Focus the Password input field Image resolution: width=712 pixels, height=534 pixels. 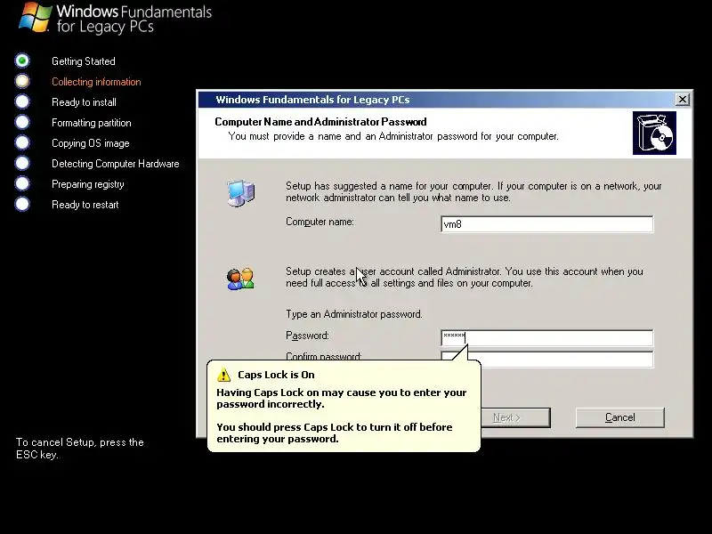pyautogui.click(x=546, y=338)
